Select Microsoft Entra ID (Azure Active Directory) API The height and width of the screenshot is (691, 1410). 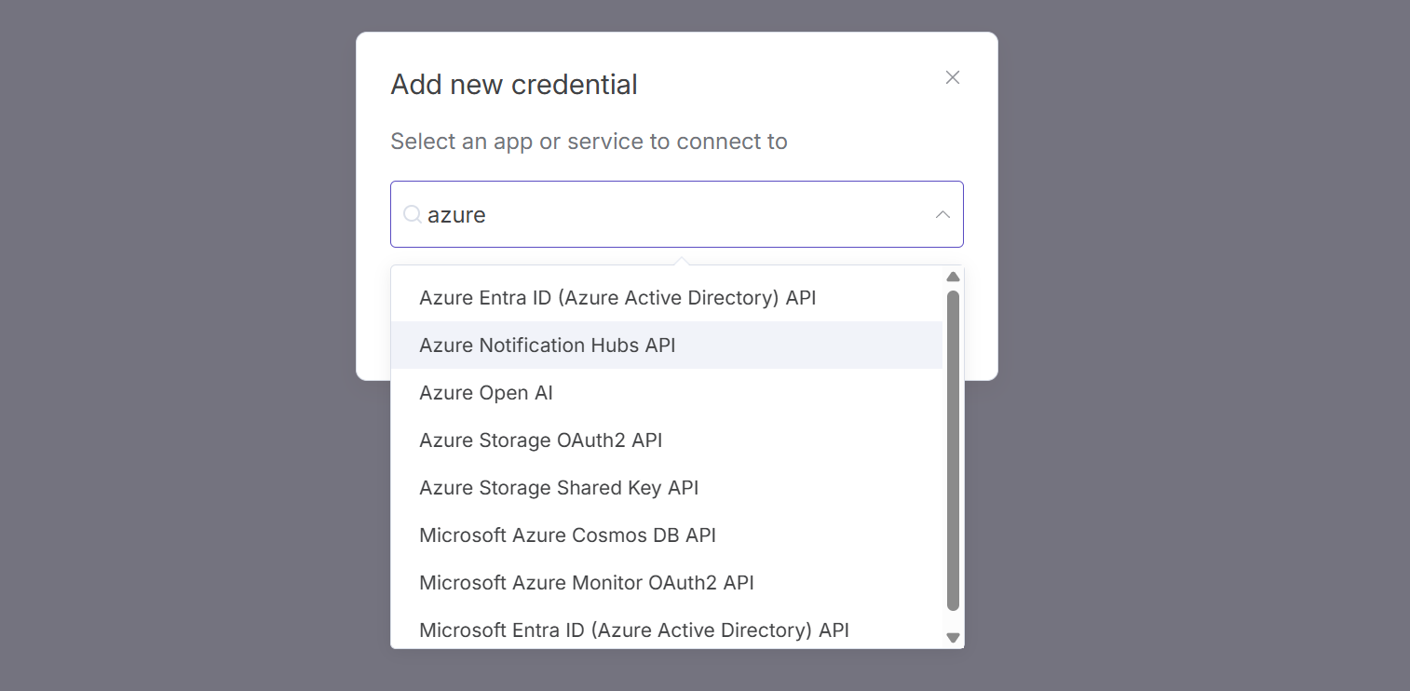point(667,630)
